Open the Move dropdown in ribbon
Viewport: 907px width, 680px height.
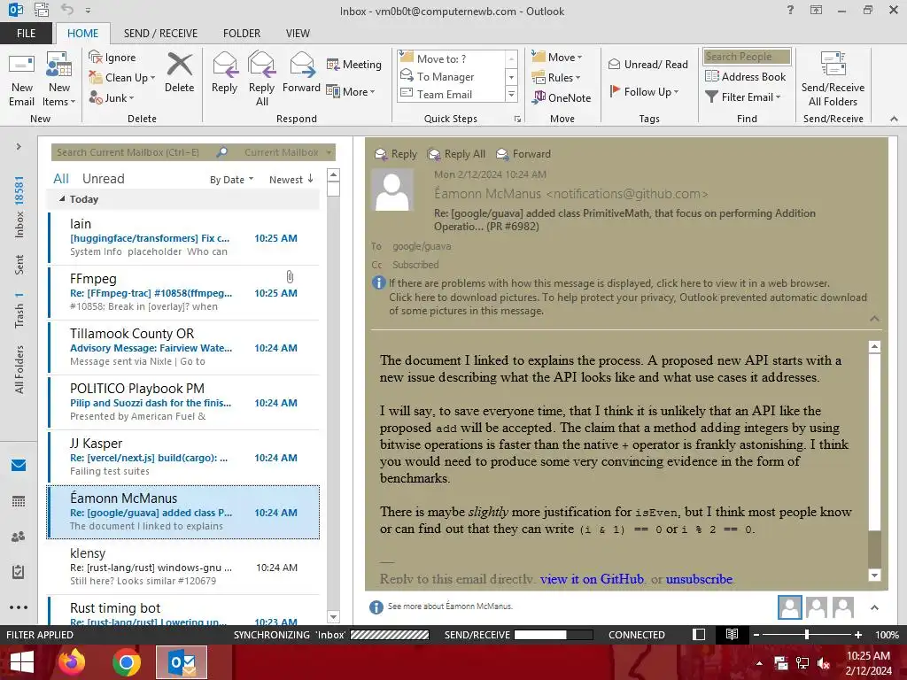click(557, 58)
